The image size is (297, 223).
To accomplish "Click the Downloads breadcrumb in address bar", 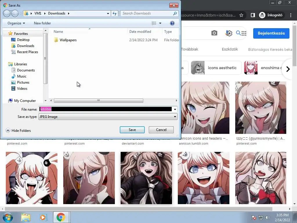I will pyautogui.click(x=57, y=13).
